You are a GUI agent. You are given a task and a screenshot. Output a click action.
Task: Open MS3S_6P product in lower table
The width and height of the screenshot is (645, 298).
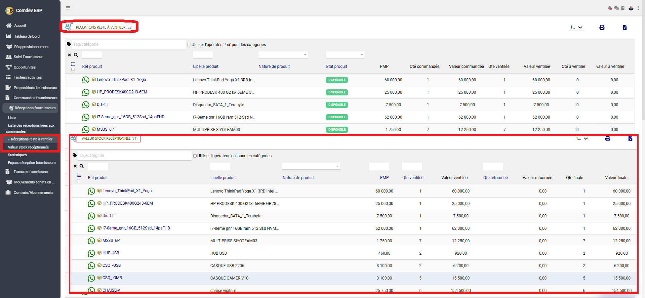[111, 241]
